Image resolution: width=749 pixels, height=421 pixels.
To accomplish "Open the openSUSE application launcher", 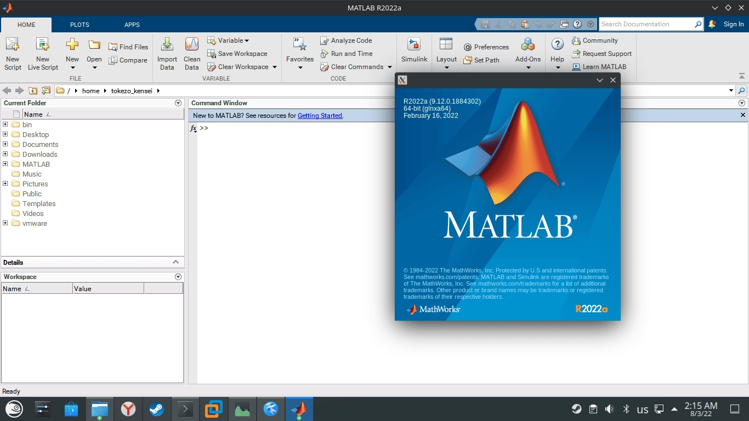I will [x=14, y=409].
